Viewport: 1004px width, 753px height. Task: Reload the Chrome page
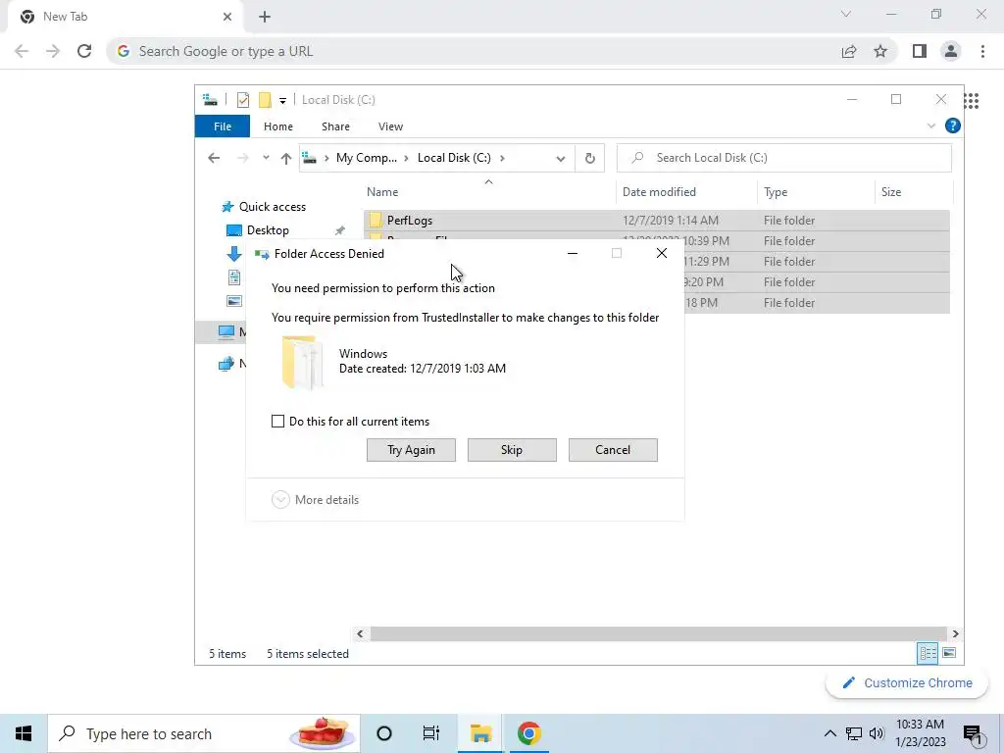84,51
